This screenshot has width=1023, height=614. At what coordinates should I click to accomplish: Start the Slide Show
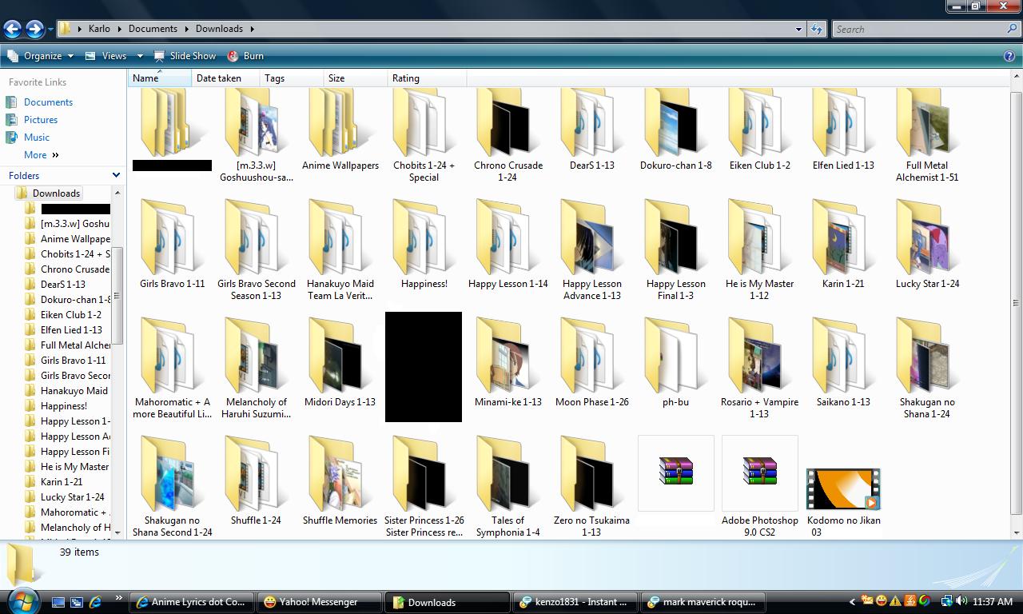pyautogui.click(x=185, y=56)
